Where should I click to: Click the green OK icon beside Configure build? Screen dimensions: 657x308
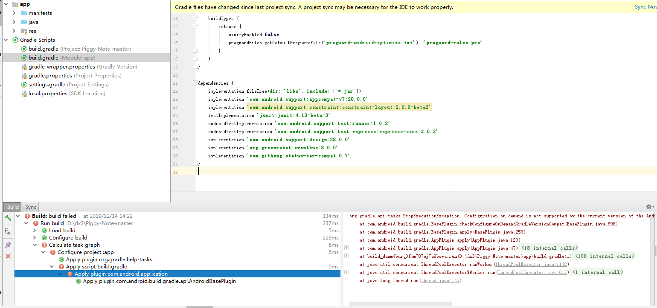pos(44,238)
